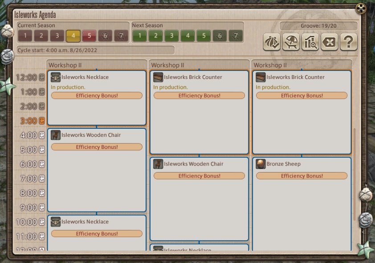The image size is (375, 263).
Task: Select day 1 in Next Season
Action: click(140, 36)
